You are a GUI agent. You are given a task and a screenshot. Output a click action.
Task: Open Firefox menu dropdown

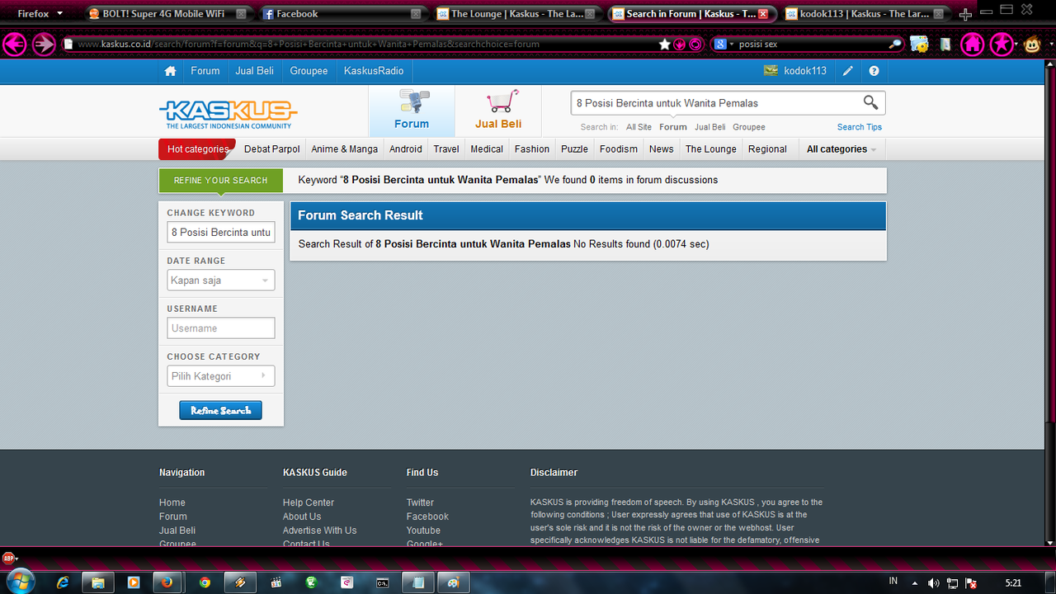pyautogui.click(x=40, y=13)
